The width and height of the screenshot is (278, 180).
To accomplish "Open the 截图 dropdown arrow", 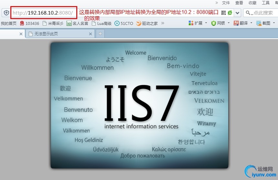I will pyautogui.click(x=274, y=23).
